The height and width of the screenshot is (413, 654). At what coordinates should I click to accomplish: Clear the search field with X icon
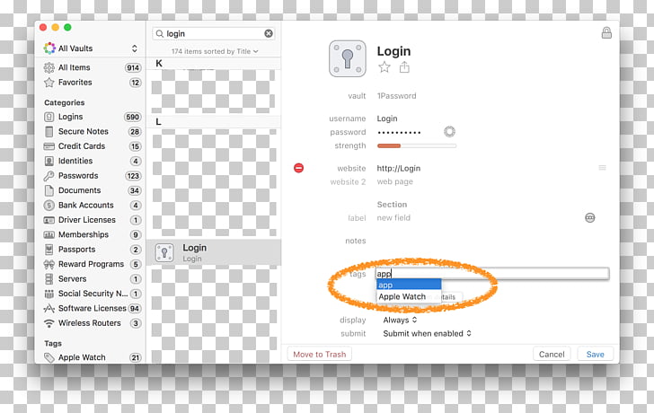point(268,33)
